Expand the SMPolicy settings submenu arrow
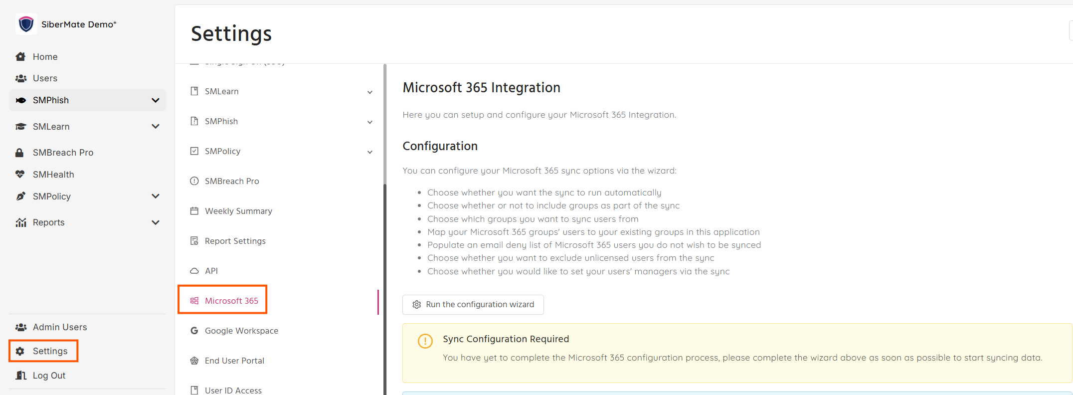The width and height of the screenshot is (1073, 395). 370,152
